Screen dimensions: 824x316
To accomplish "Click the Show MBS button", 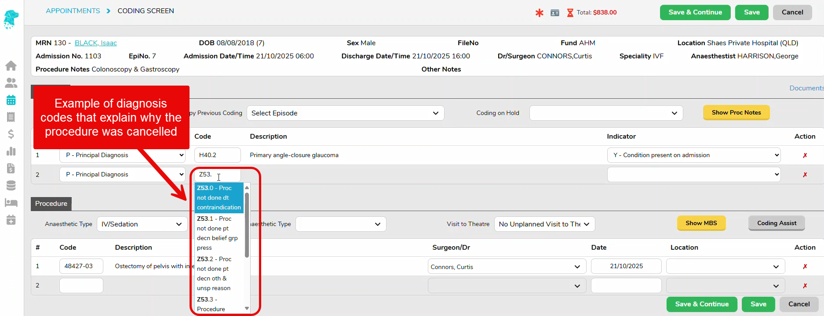I will [x=701, y=223].
